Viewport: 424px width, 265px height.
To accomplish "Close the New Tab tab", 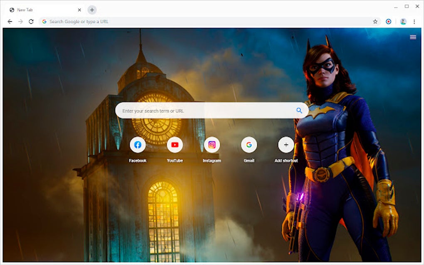I will pyautogui.click(x=79, y=10).
